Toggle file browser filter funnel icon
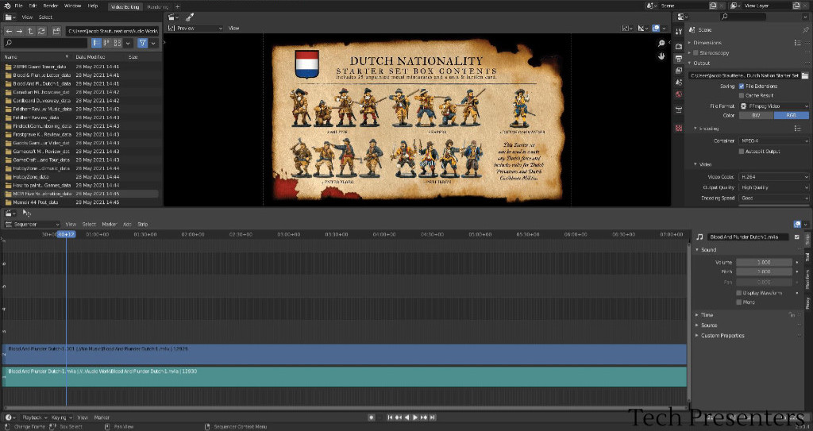Image resolution: width=813 pixels, height=431 pixels. (143, 43)
